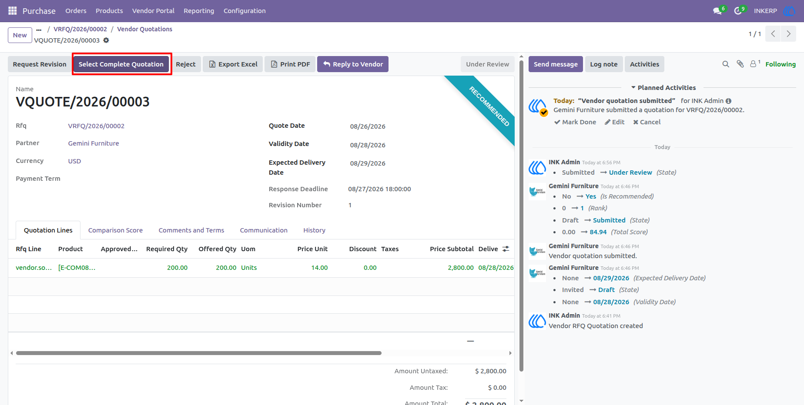Go to previous record arrow
This screenshot has width=804, height=405.
tap(773, 33)
